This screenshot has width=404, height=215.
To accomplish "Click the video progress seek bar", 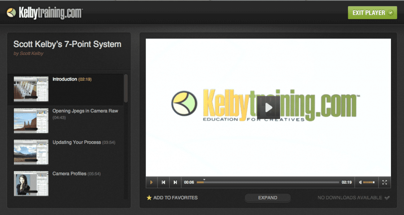I will pyautogui.click(x=268, y=182).
